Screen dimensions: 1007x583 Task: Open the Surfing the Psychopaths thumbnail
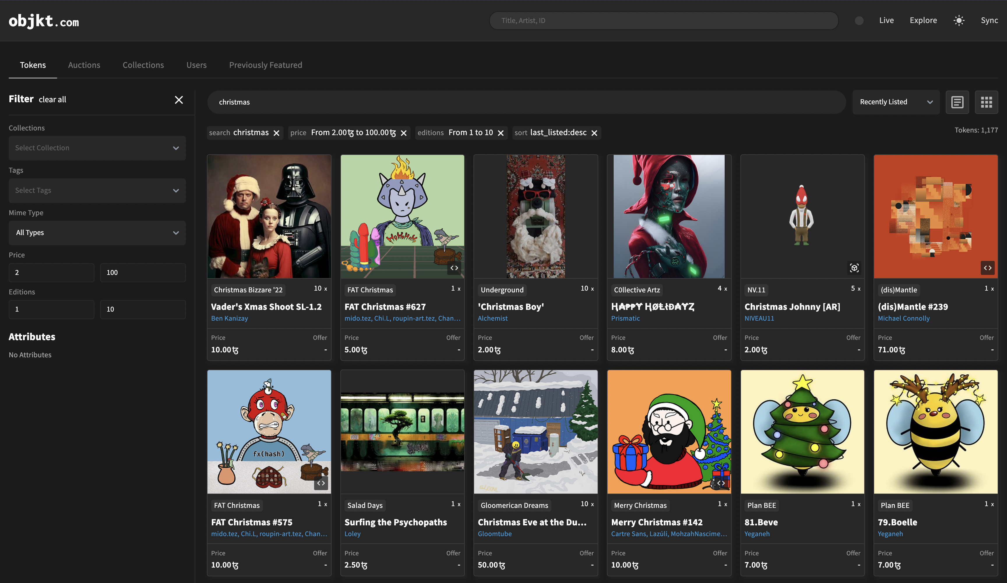click(402, 432)
